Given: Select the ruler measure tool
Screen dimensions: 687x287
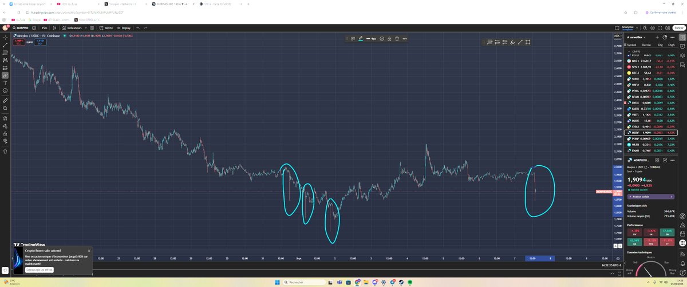Looking at the screenshot, I should pos(5,100).
